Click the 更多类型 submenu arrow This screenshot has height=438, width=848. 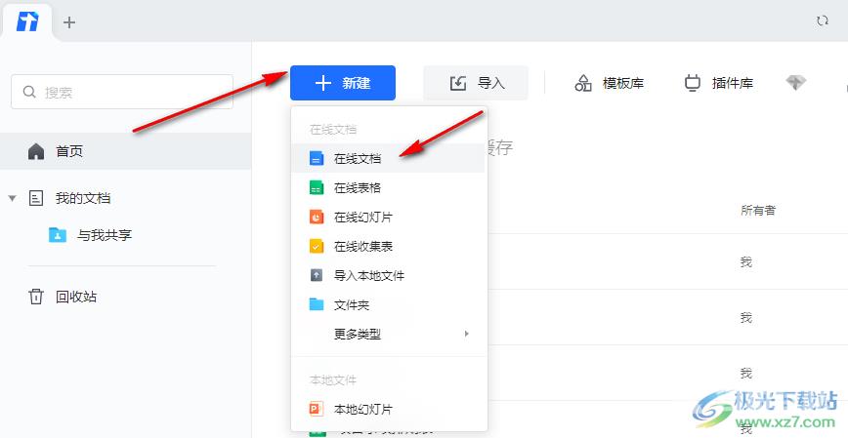pos(466,334)
